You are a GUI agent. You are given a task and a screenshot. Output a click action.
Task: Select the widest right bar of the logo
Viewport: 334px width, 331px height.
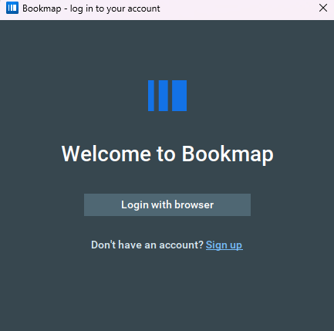[179, 96]
